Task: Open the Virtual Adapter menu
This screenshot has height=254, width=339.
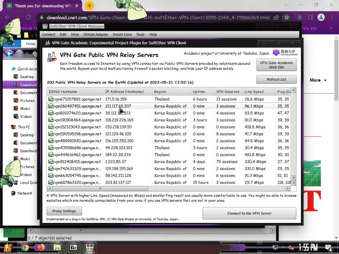Action: [96, 34]
